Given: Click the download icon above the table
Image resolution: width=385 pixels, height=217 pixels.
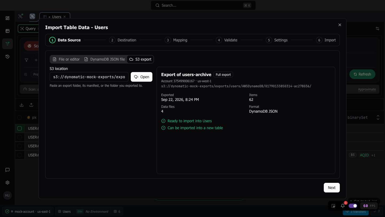Looking at the screenshot, I should pos(22,105).
